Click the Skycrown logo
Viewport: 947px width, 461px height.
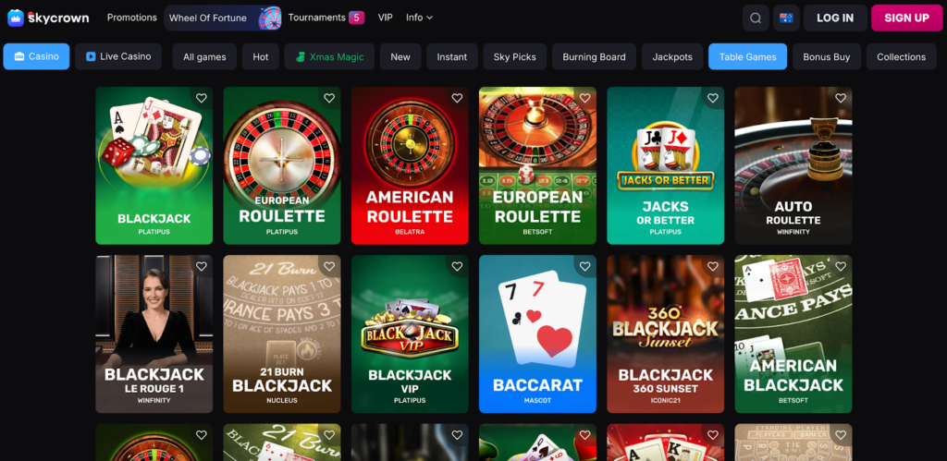[48, 18]
